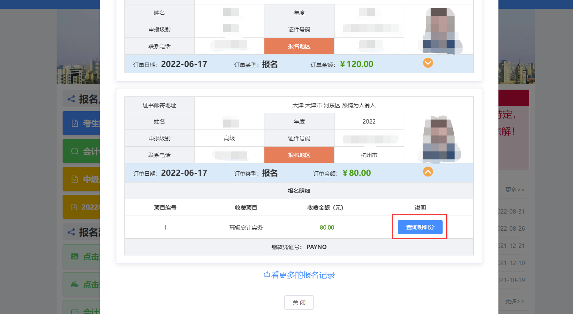Image resolution: width=573 pixels, height=314 pixels.
Task: Expand the ¥120.00 order details with the down arrow
Action: tap(428, 63)
